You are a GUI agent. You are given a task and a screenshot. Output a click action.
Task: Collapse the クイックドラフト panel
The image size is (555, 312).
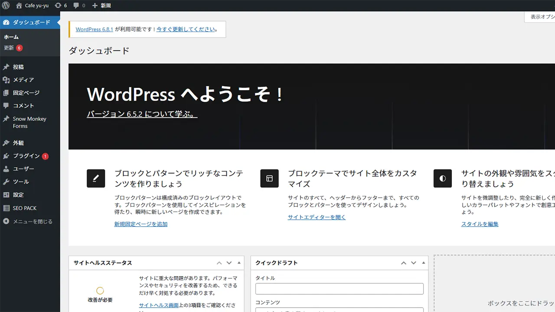(x=424, y=263)
